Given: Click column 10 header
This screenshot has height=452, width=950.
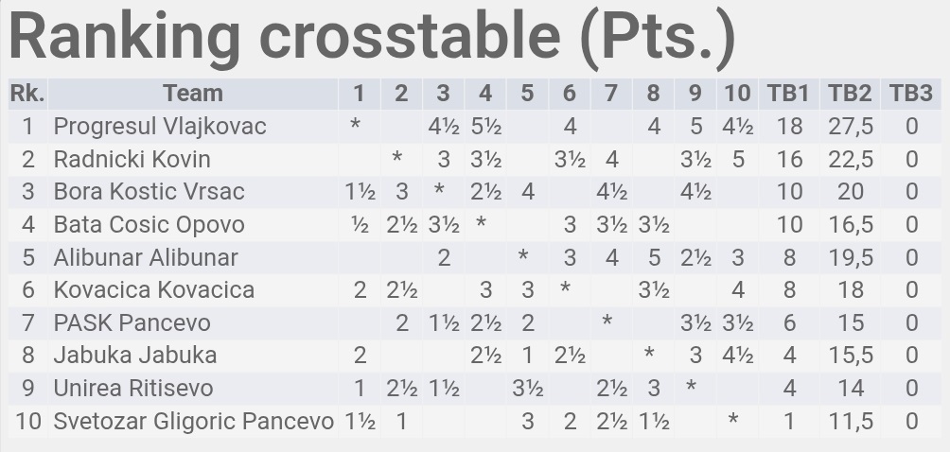Looking at the screenshot, I should point(737,94).
